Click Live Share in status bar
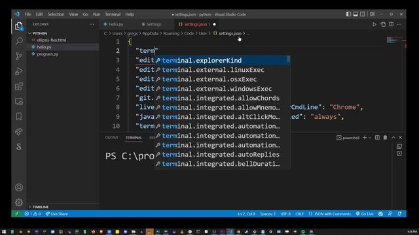The height and width of the screenshot is (235, 419). (x=57, y=213)
